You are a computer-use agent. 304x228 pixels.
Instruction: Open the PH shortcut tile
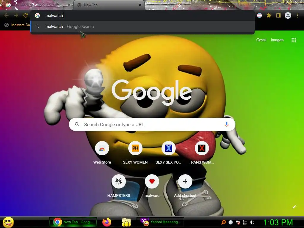click(x=135, y=153)
